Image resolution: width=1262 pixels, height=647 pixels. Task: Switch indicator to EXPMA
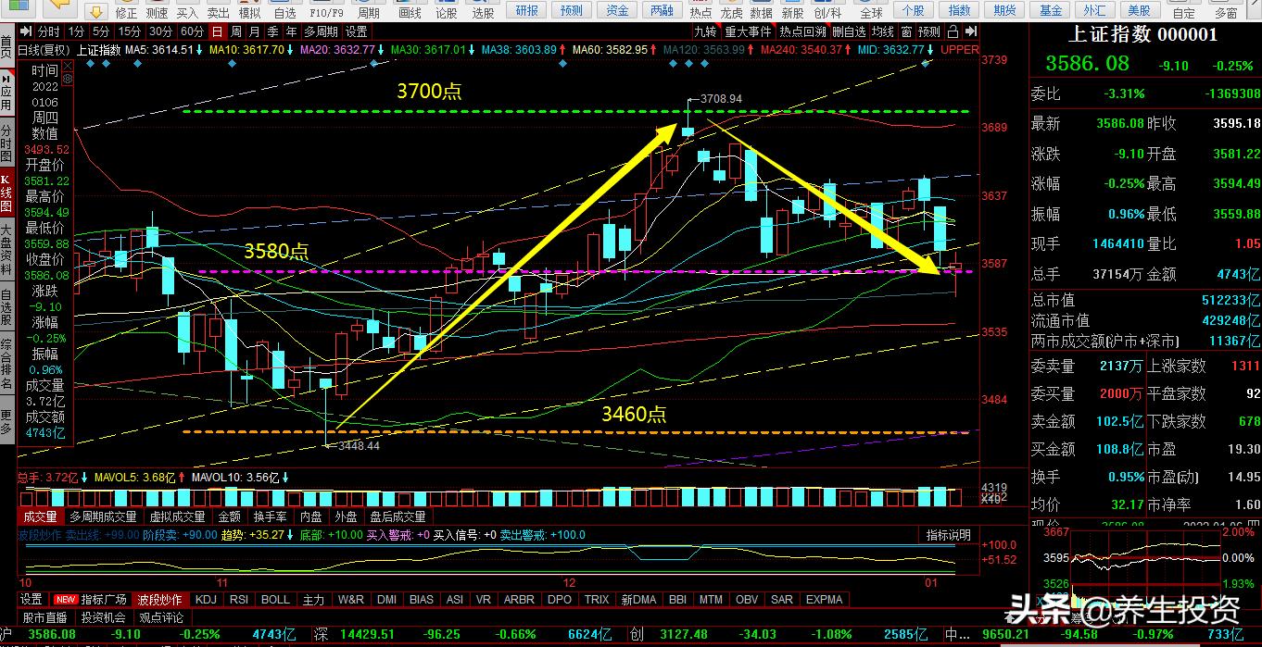pos(825,599)
